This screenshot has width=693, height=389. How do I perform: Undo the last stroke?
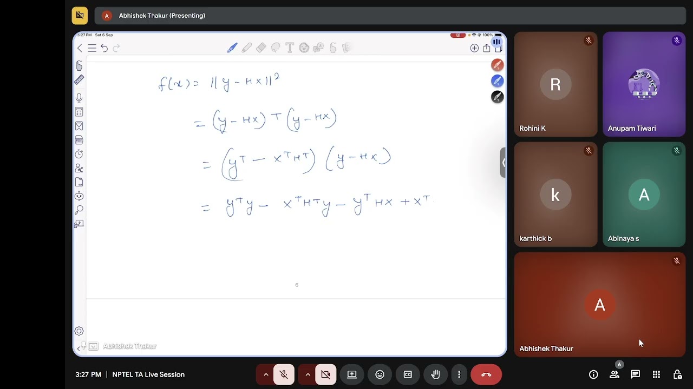104,48
